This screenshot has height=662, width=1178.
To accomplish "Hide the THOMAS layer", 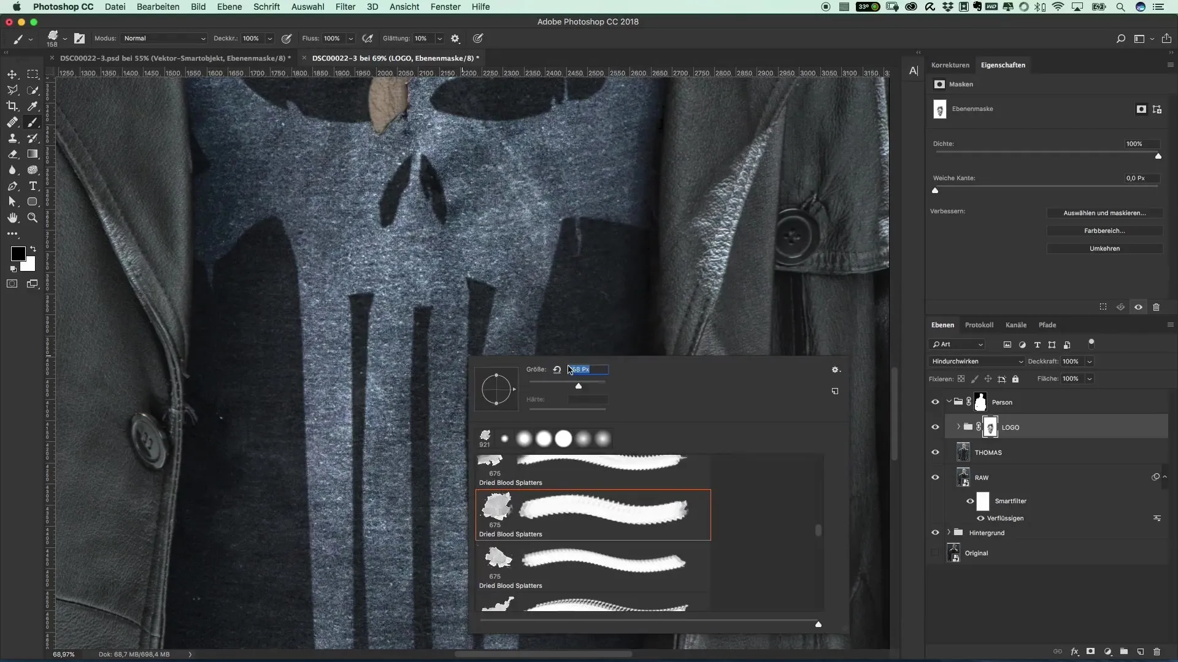I will (x=935, y=452).
